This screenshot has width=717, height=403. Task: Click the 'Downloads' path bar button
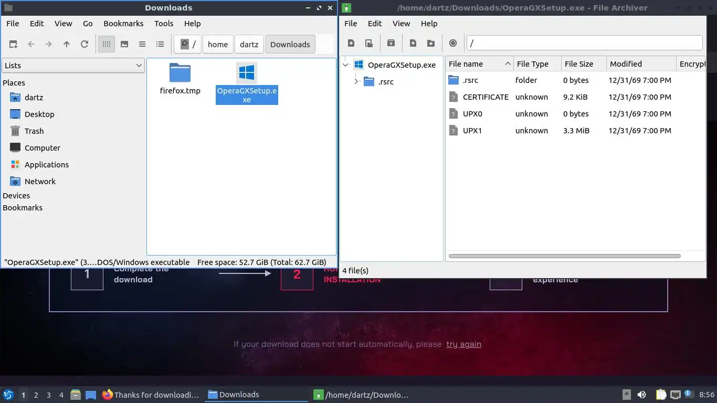(x=290, y=44)
